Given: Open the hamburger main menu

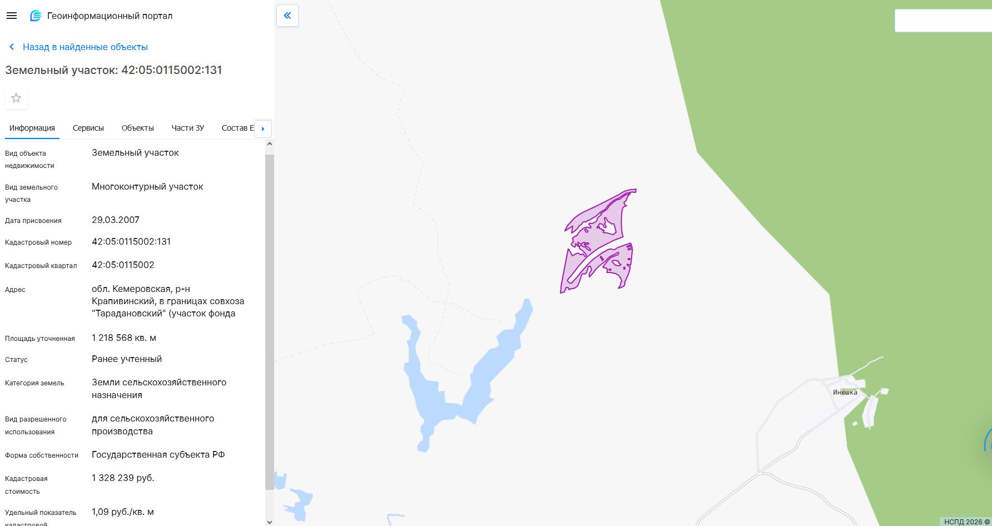Looking at the screenshot, I should click(11, 16).
